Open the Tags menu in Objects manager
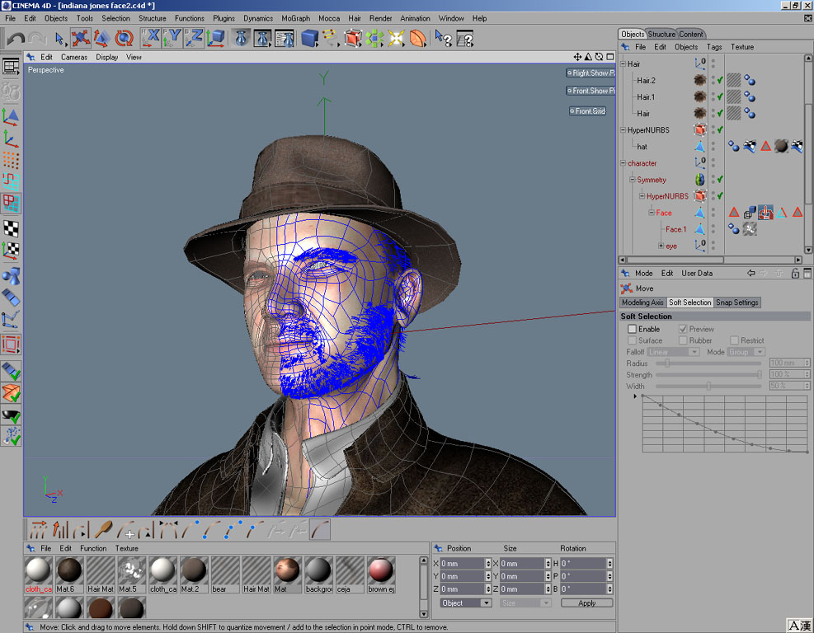Image resolution: width=814 pixels, height=633 pixels. [714, 47]
